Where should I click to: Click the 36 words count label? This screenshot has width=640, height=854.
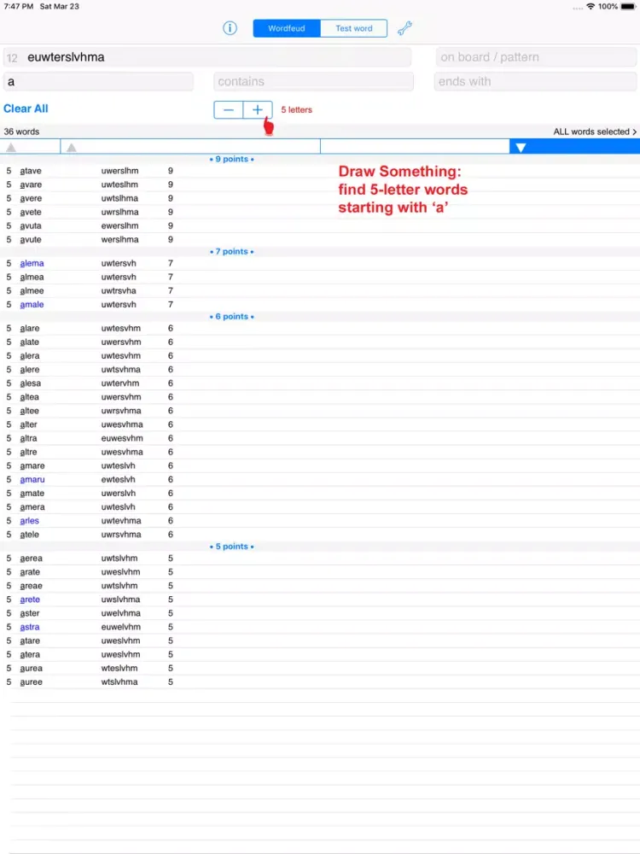point(22,132)
